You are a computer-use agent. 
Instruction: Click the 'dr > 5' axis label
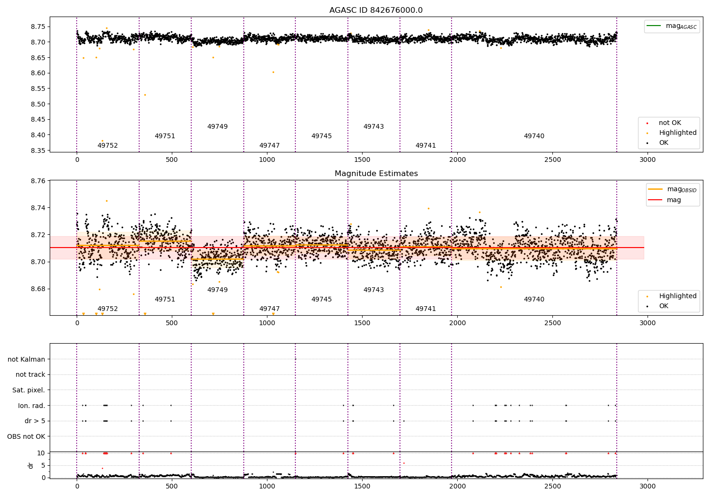click(35, 421)
